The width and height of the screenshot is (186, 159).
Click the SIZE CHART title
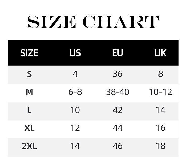tap(93, 22)
